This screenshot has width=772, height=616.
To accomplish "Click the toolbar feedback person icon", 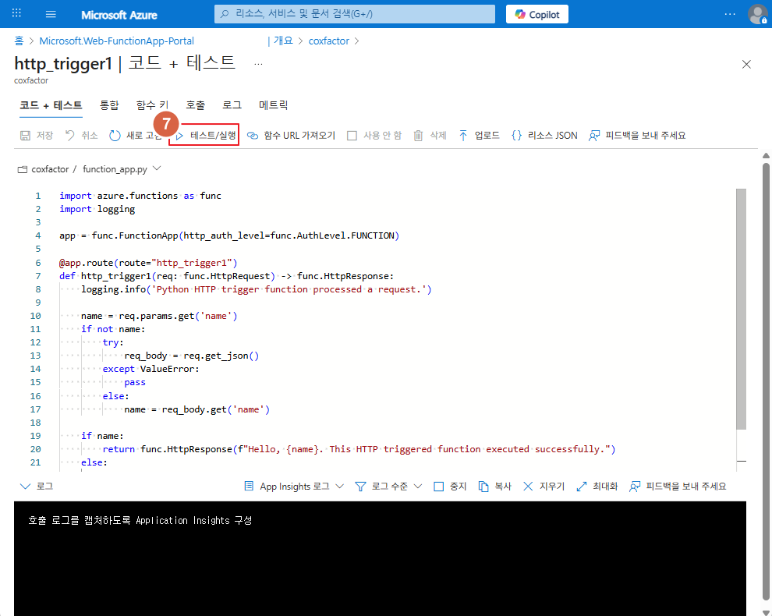I will point(594,136).
